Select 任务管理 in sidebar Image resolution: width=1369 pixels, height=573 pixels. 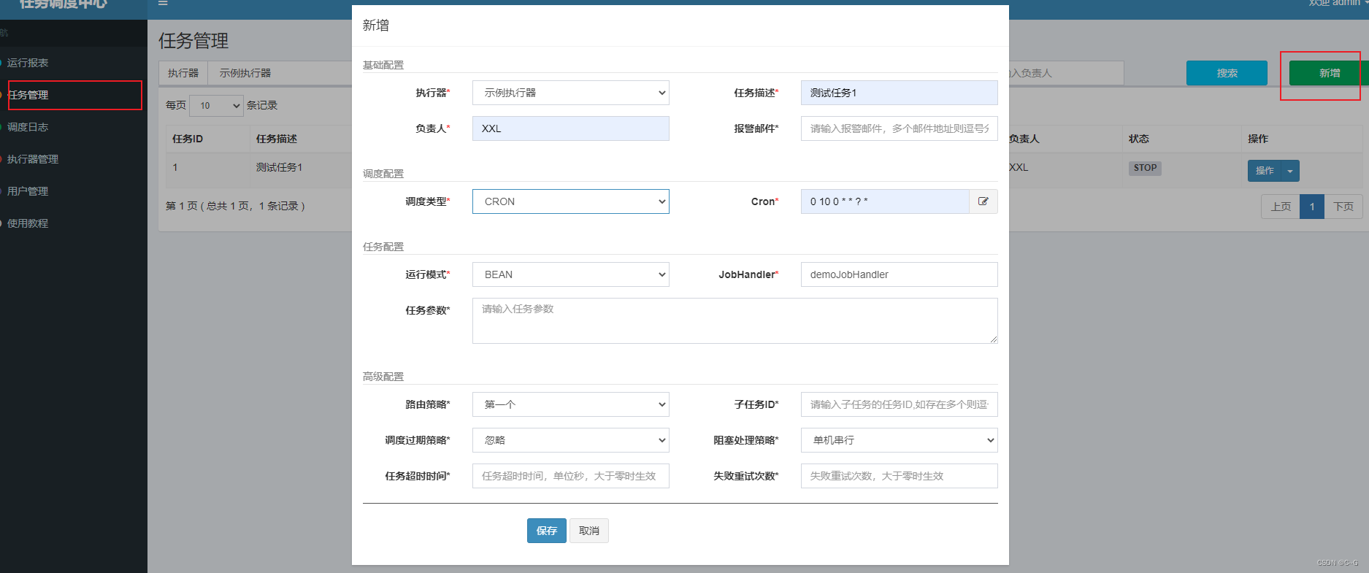28,95
